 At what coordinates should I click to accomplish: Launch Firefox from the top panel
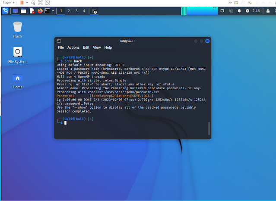40,11
